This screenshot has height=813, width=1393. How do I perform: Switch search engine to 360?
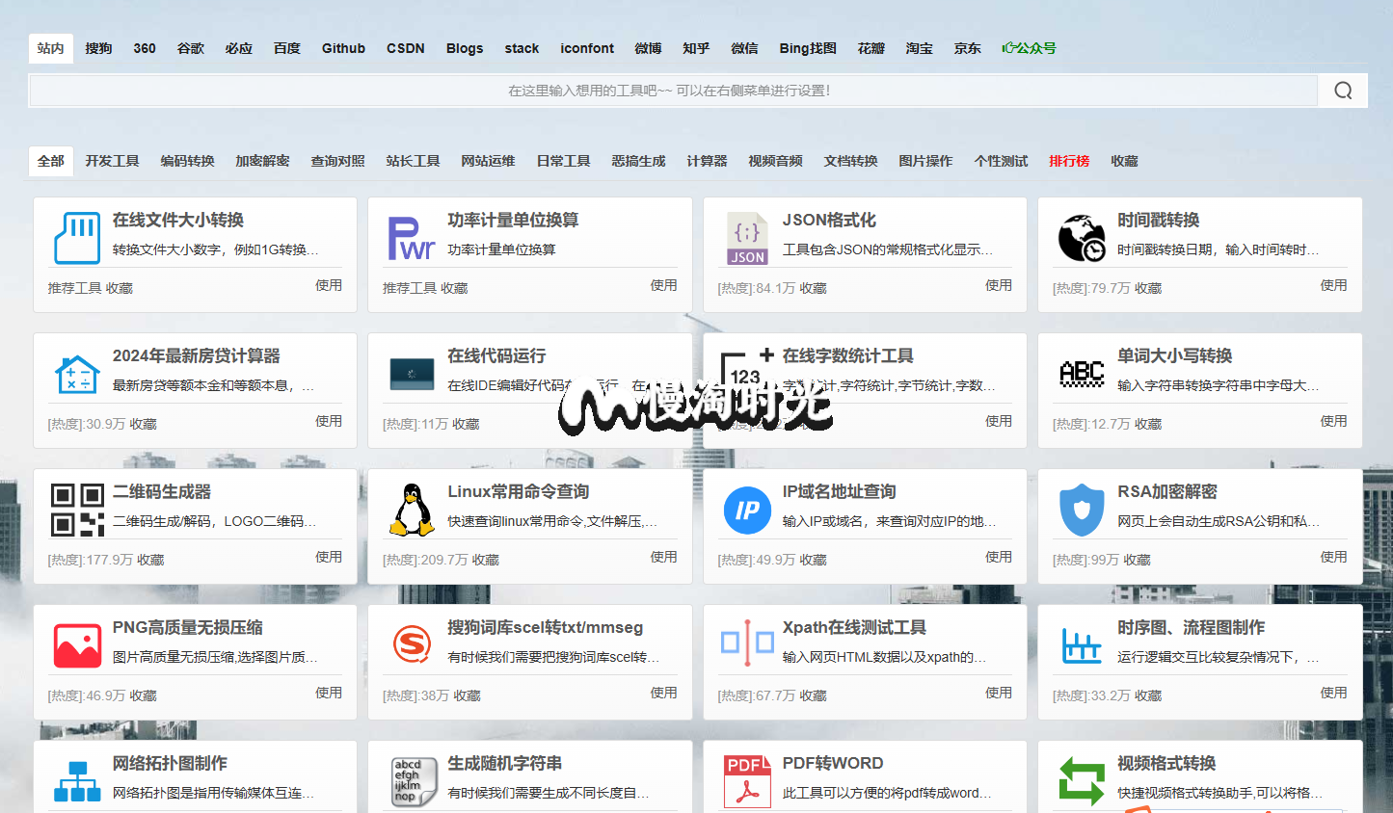pyautogui.click(x=145, y=48)
